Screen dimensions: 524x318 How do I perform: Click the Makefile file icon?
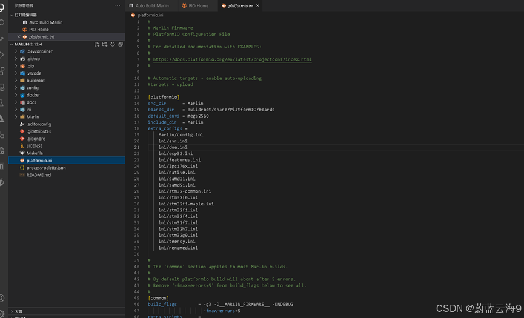pos(22,153)
